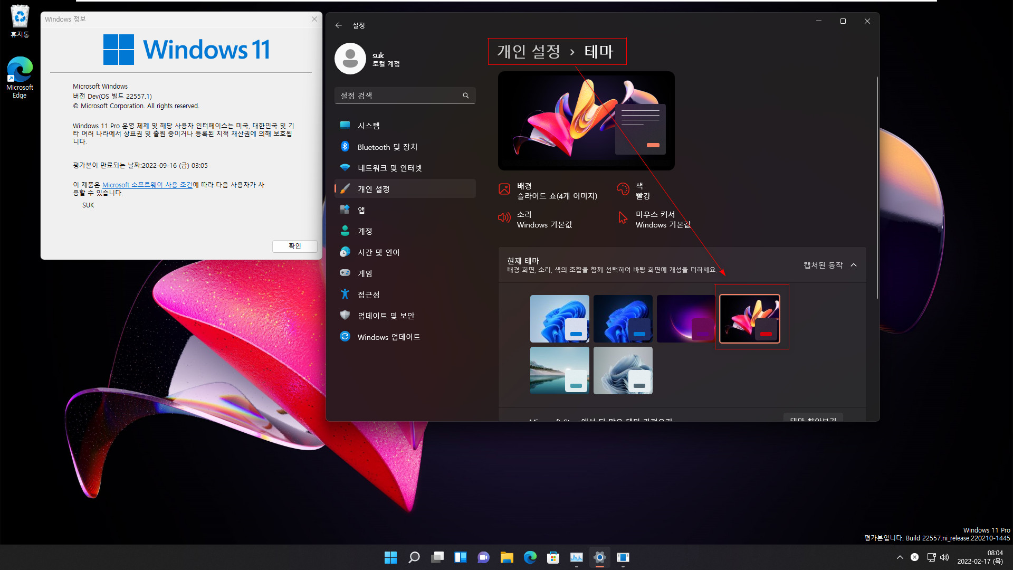Screen dimensions: 1013x570
Task: Choose the Flow gray theme thumbnail
Action: coord(623,370)
